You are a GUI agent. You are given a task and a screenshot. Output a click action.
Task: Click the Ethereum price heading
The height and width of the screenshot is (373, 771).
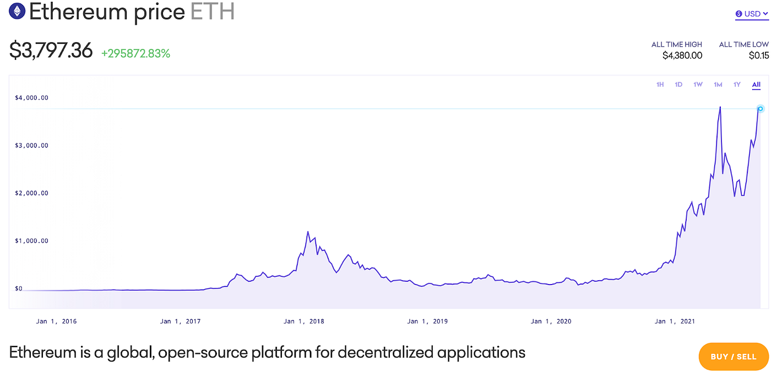[108, 12]
